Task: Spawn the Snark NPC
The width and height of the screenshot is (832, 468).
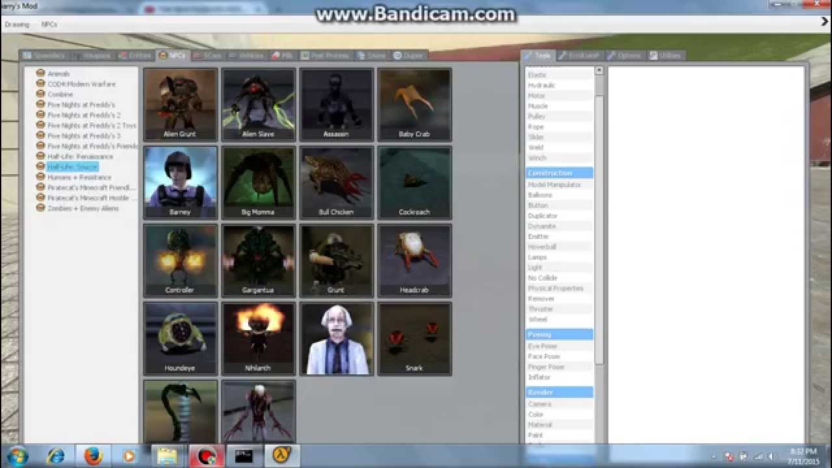Action: (x=414, y=339)
